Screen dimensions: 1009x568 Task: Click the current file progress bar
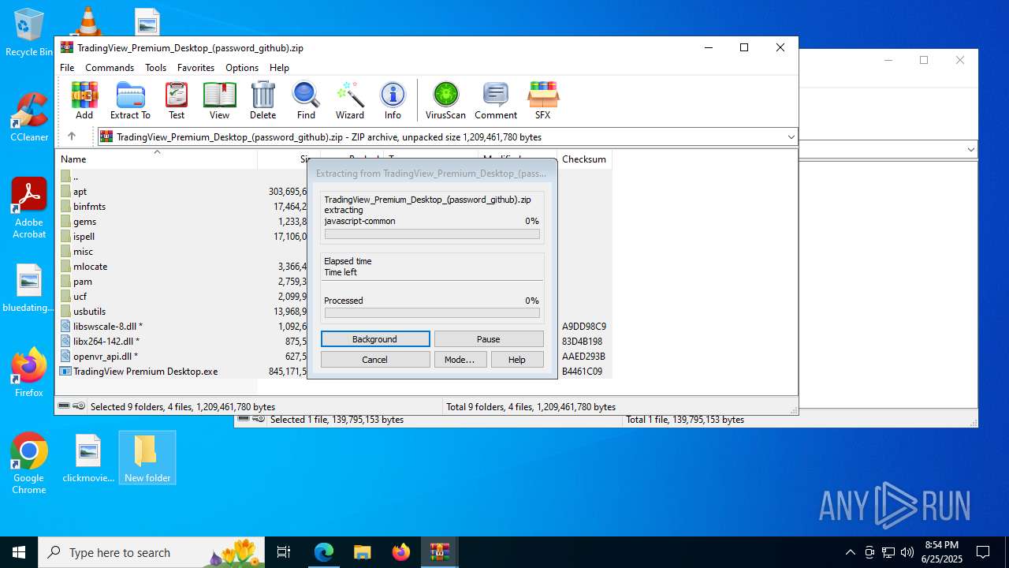tap(432, 234)
